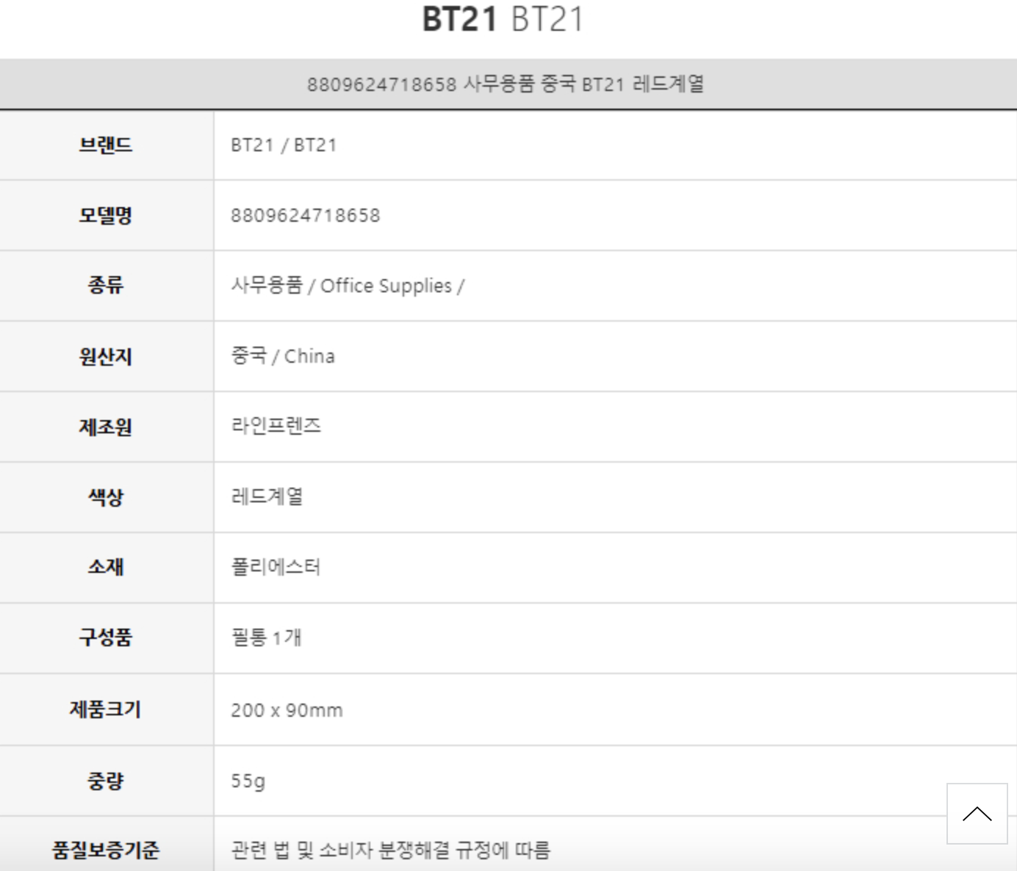1017x871 pixels.
Task: Click the 라인프렌즈 manufacturer value
Action: [276, 426]
